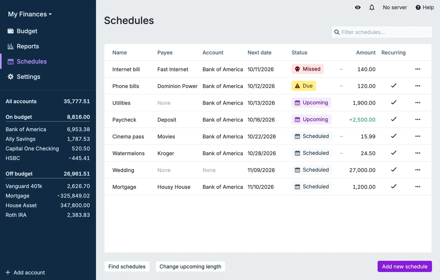The height and width of the screenshot is (280, 440).
Task: Click the Reports bar chart icon
Action: click(x=11, y=46)
